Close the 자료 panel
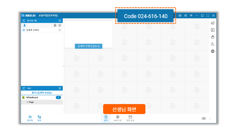 [59, 88]
